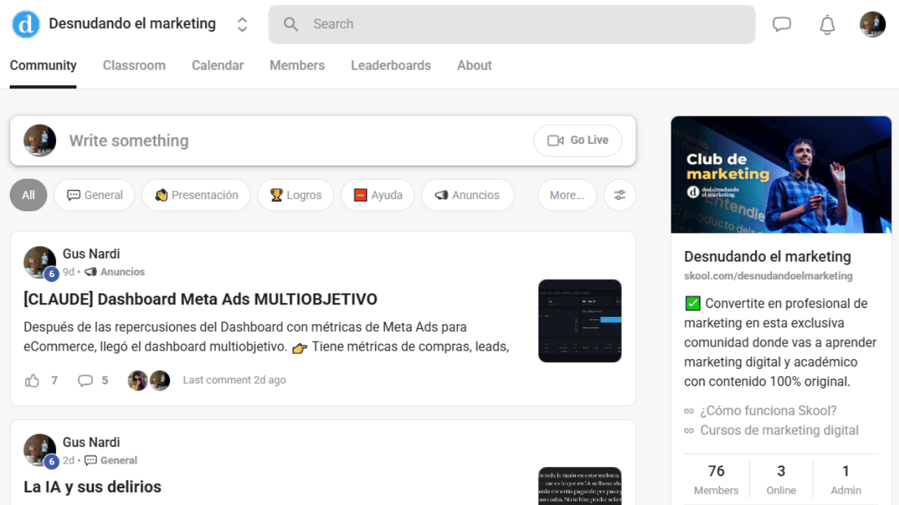Viewport: 899px width, 505px height.
Task: Start a live stream with Go Live
Action: point(578,140)
